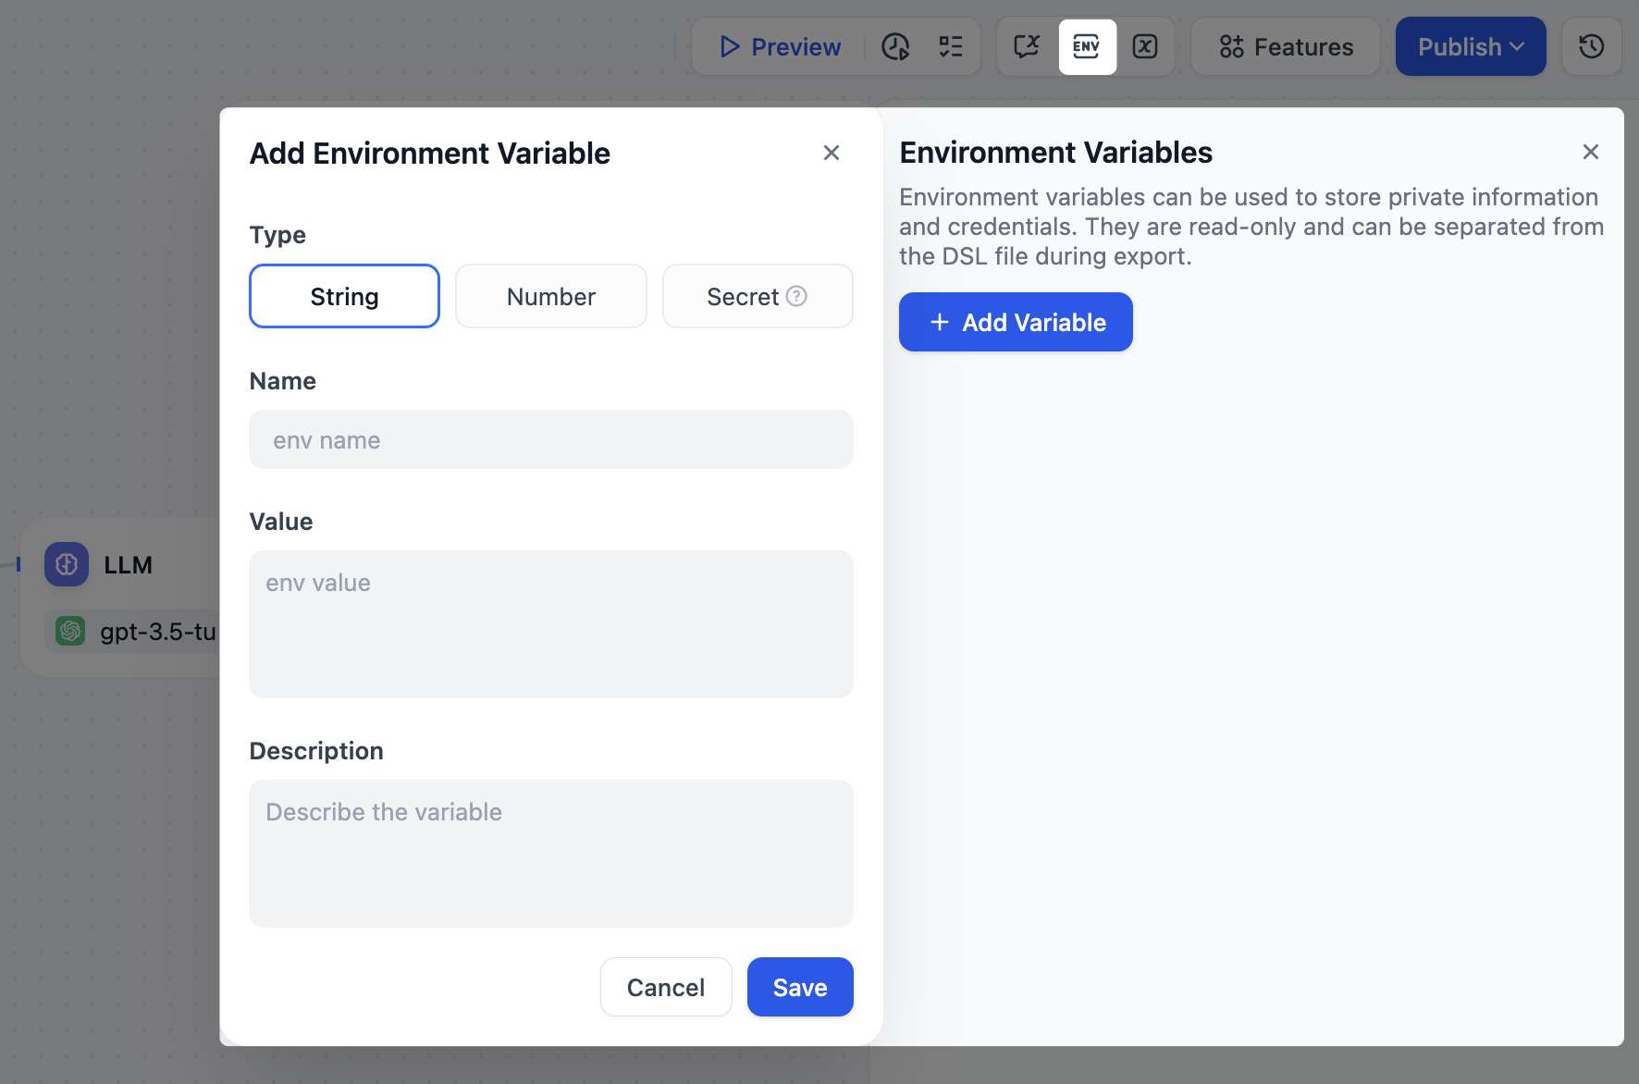Screen dimensions: 1639x1084
Task: Focus the env name input field
Action: click(551, 439)
